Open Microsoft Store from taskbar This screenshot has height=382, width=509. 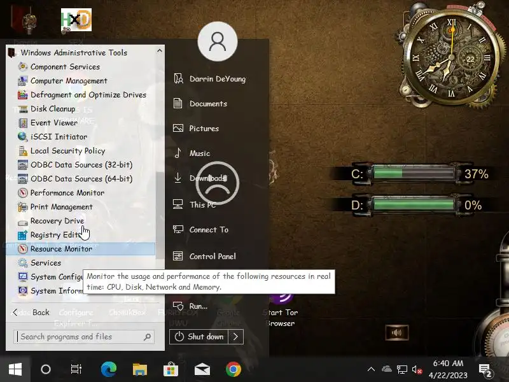click(171, 369)
